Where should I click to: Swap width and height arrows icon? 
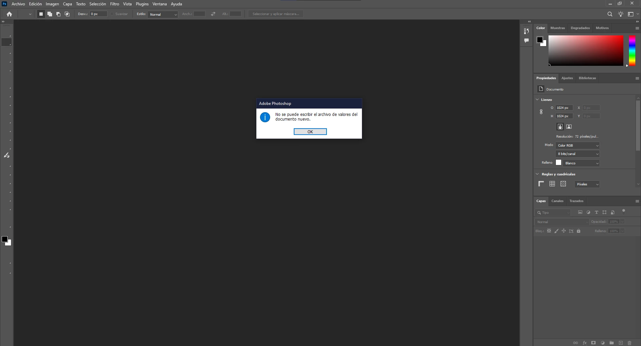(x=213, y=14)
